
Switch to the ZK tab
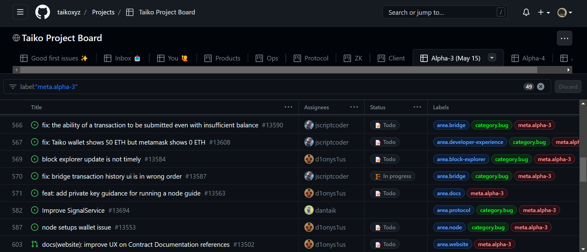pos(353,58)
